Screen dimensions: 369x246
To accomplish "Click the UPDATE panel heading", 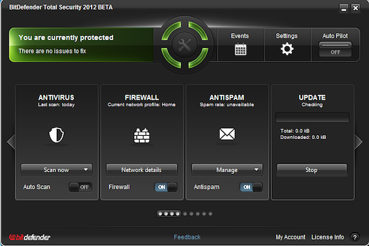I will point(312,97).
